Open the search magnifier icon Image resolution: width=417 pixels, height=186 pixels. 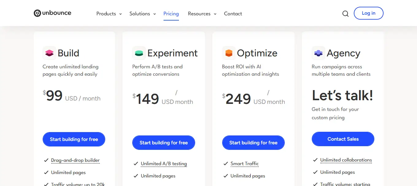[345, 13]
